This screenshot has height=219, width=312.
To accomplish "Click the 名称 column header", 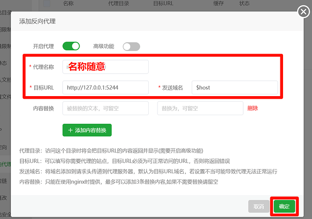I will (68, 3).
